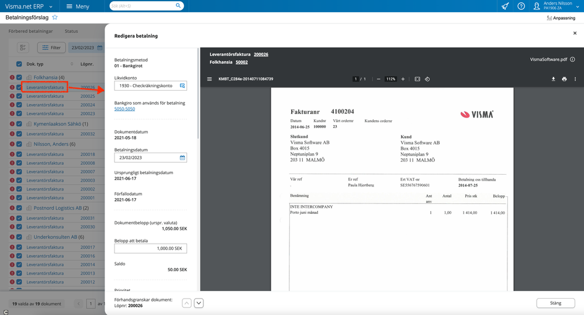Screen dimensions: 584x315
Task: Click the error icon on row 200032
Action: (x=12, y=134)
